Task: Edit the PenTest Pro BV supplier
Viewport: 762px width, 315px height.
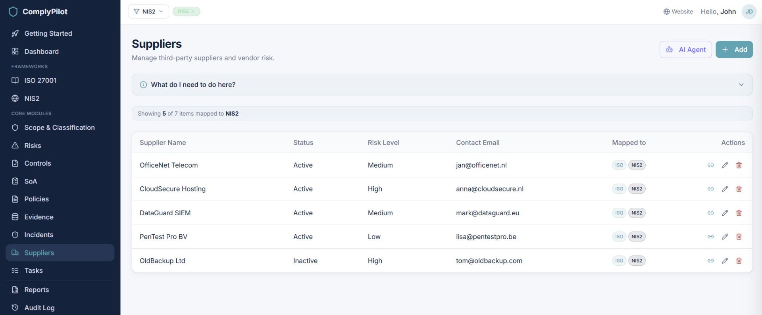Action: point(725,237)
